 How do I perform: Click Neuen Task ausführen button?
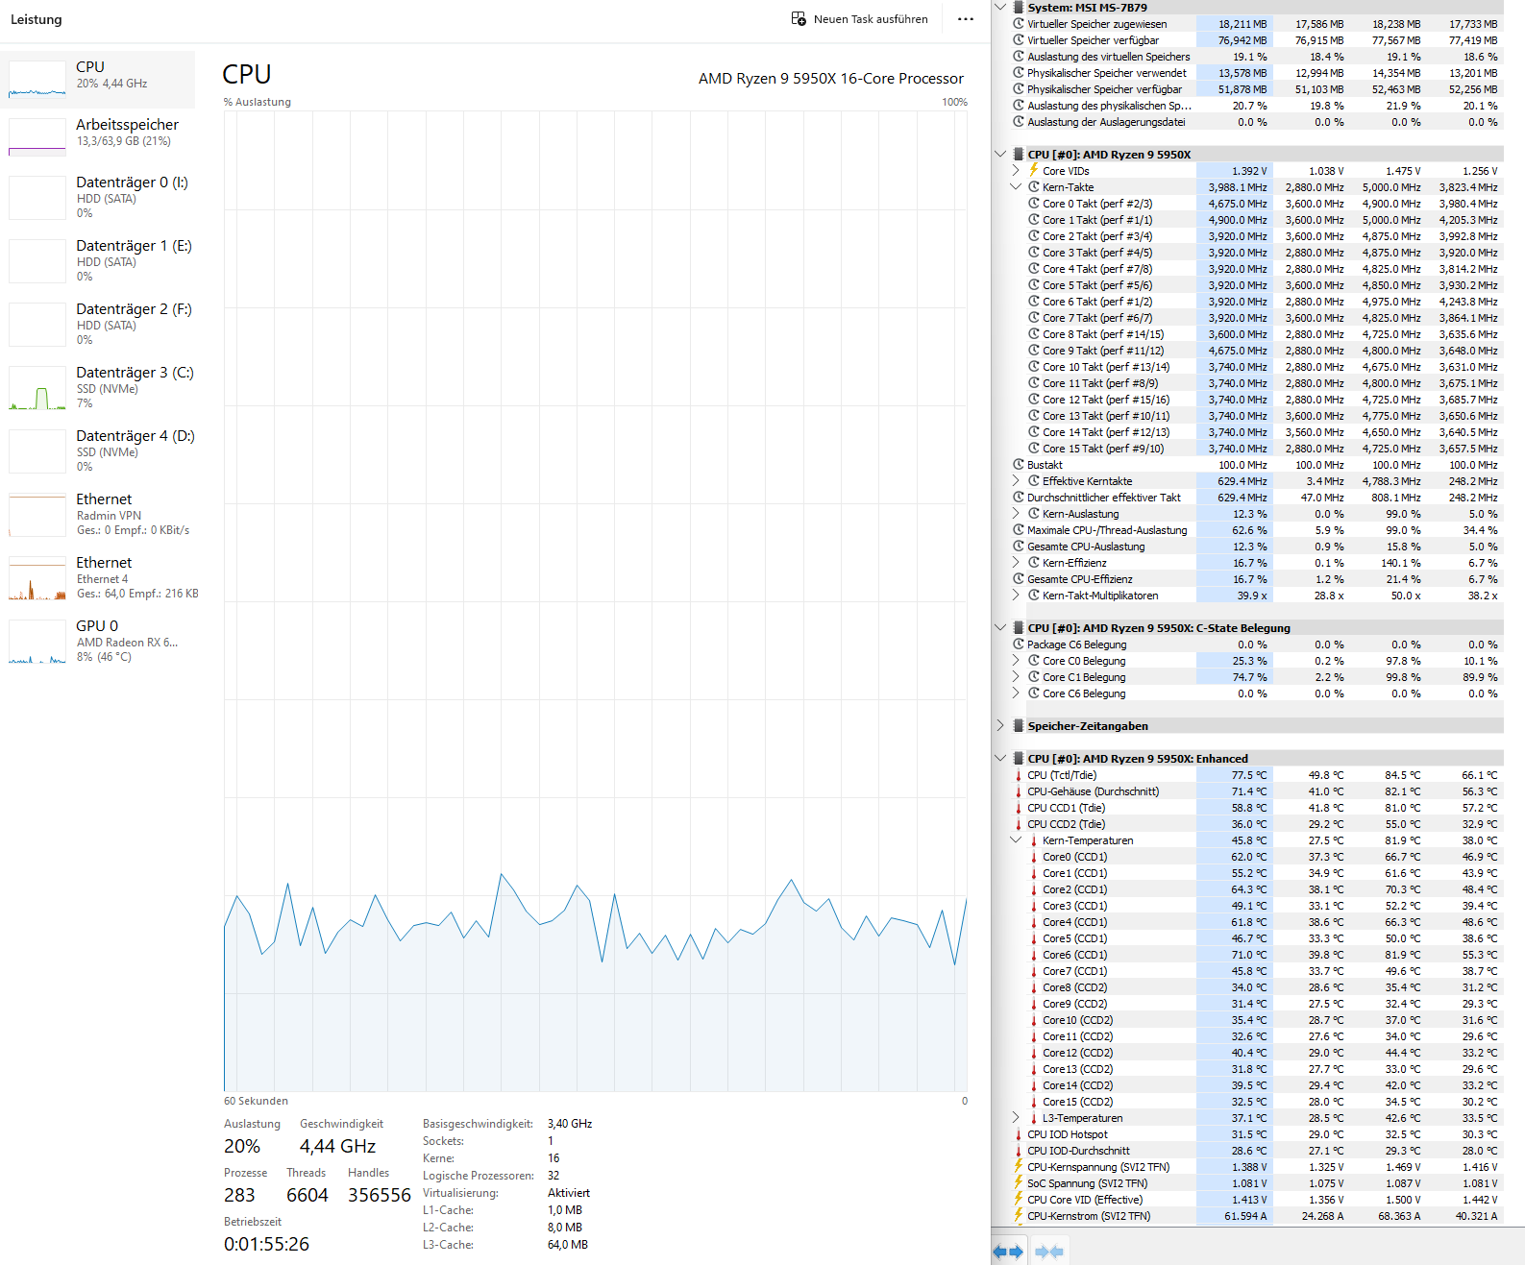click(860, 19)
